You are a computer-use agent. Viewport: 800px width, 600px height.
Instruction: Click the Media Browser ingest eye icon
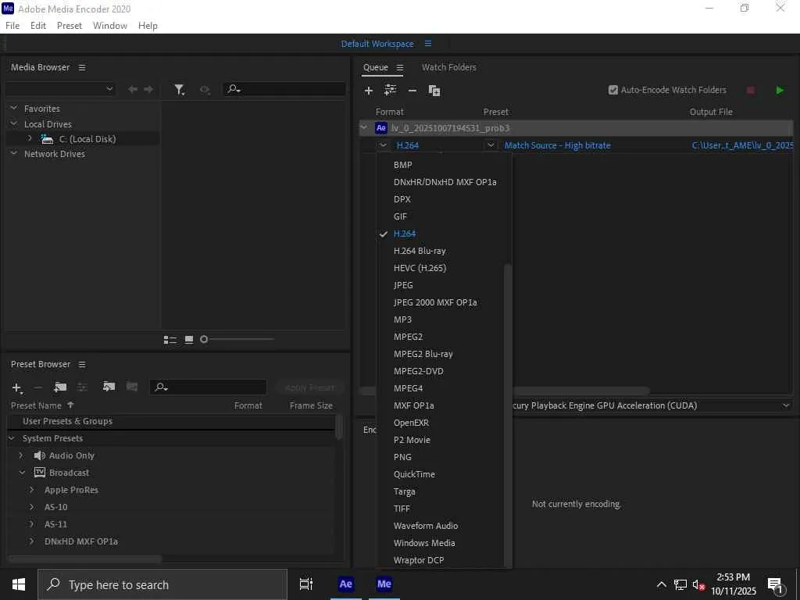(205, 90)
